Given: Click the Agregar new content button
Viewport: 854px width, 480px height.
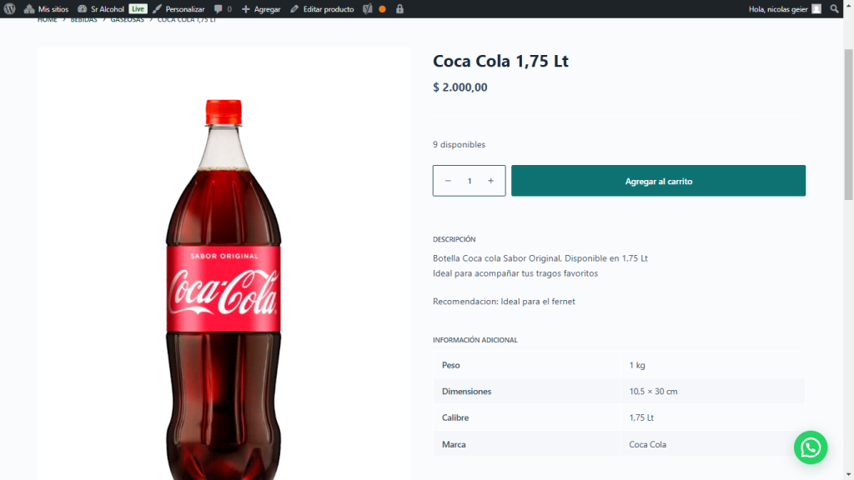Looking at the screenshot, I should coord(261,9).
